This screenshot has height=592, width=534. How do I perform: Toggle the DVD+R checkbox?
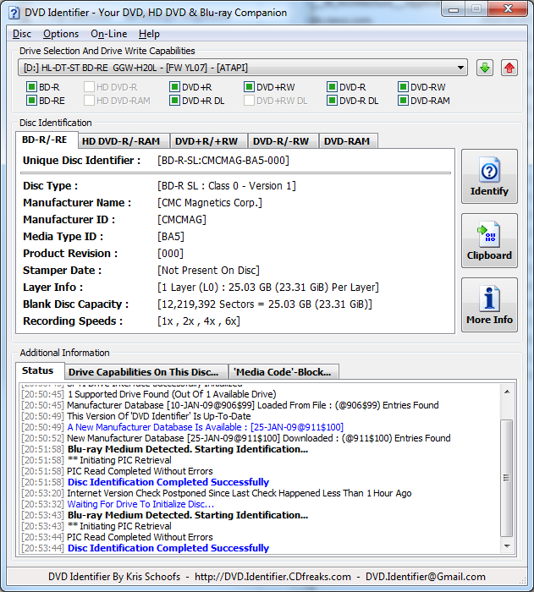point(174,87)
